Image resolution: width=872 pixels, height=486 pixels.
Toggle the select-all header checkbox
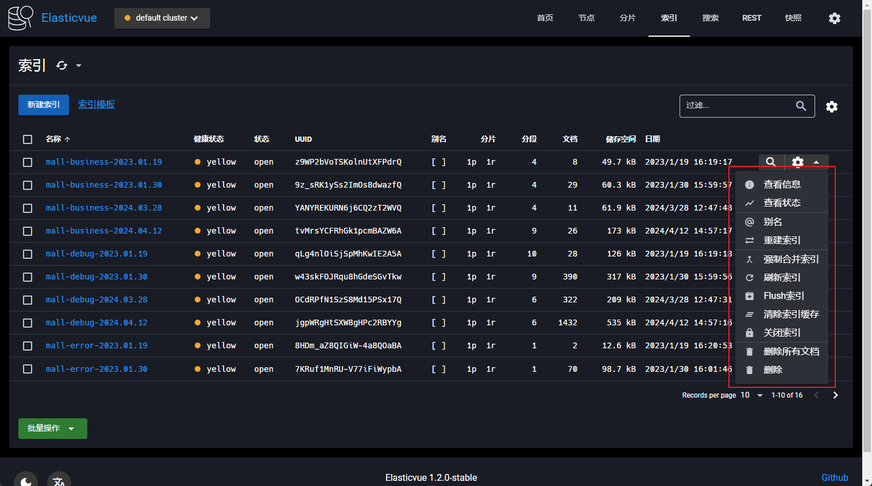28,139
